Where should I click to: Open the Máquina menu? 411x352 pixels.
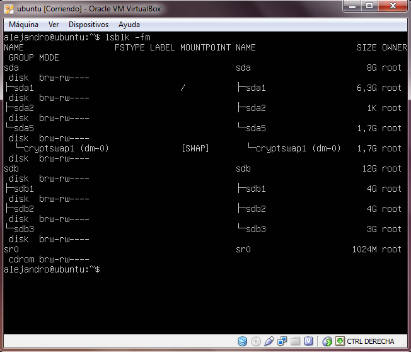(23, 25)
